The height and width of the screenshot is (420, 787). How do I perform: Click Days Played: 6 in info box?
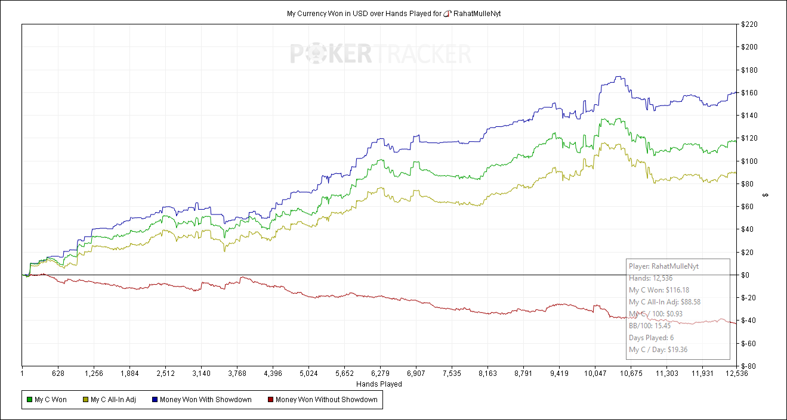[651, 338]
